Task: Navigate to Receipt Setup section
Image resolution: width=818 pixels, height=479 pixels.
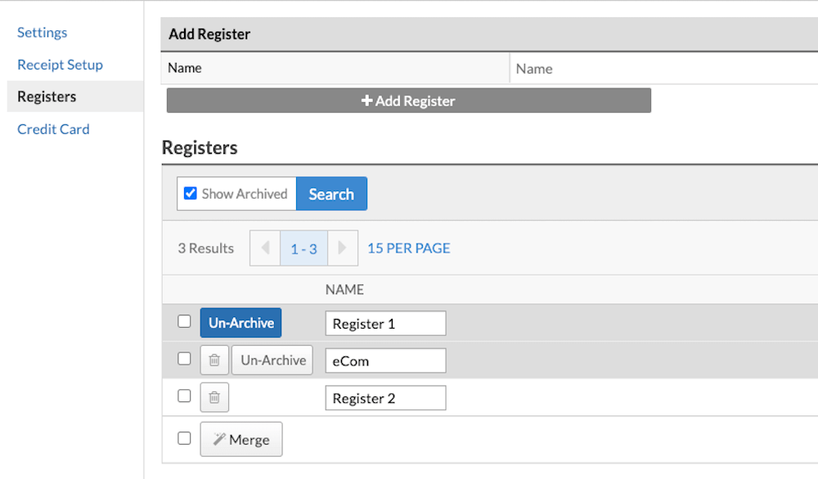Action: [x=60, y=65]
